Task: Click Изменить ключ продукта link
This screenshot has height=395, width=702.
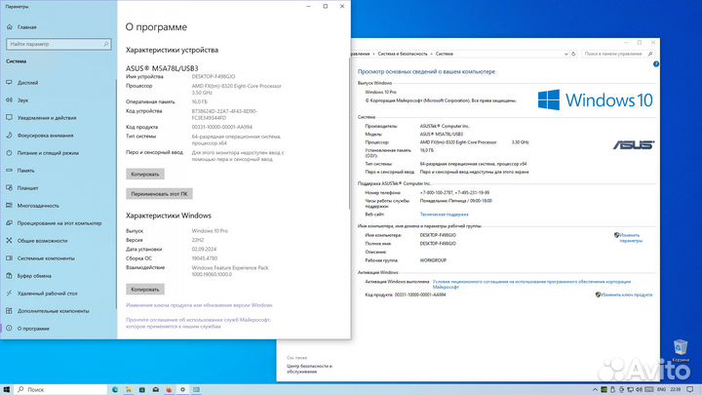Action: pyautogui.click(x=626, y=295)
